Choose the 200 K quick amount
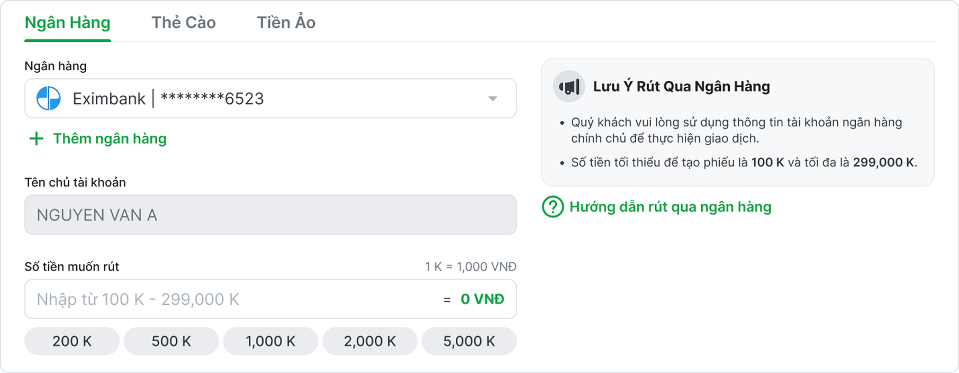Screen dimensions: 959x373 [72, 341]
